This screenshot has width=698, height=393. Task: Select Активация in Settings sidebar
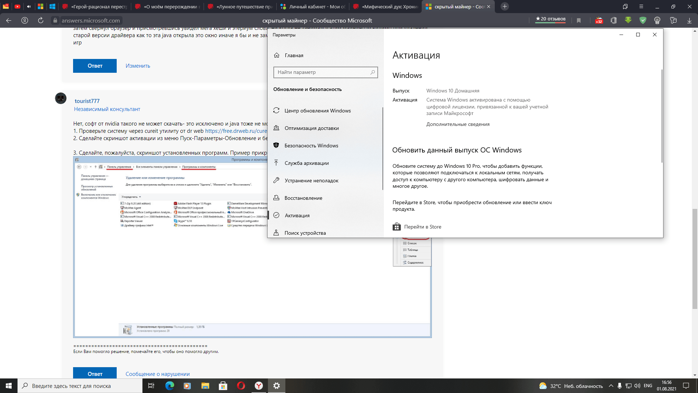(x=297, y=215)
